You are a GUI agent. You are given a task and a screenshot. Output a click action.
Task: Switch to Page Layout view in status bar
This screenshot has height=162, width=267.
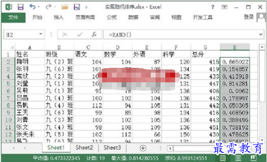[238, 158]
